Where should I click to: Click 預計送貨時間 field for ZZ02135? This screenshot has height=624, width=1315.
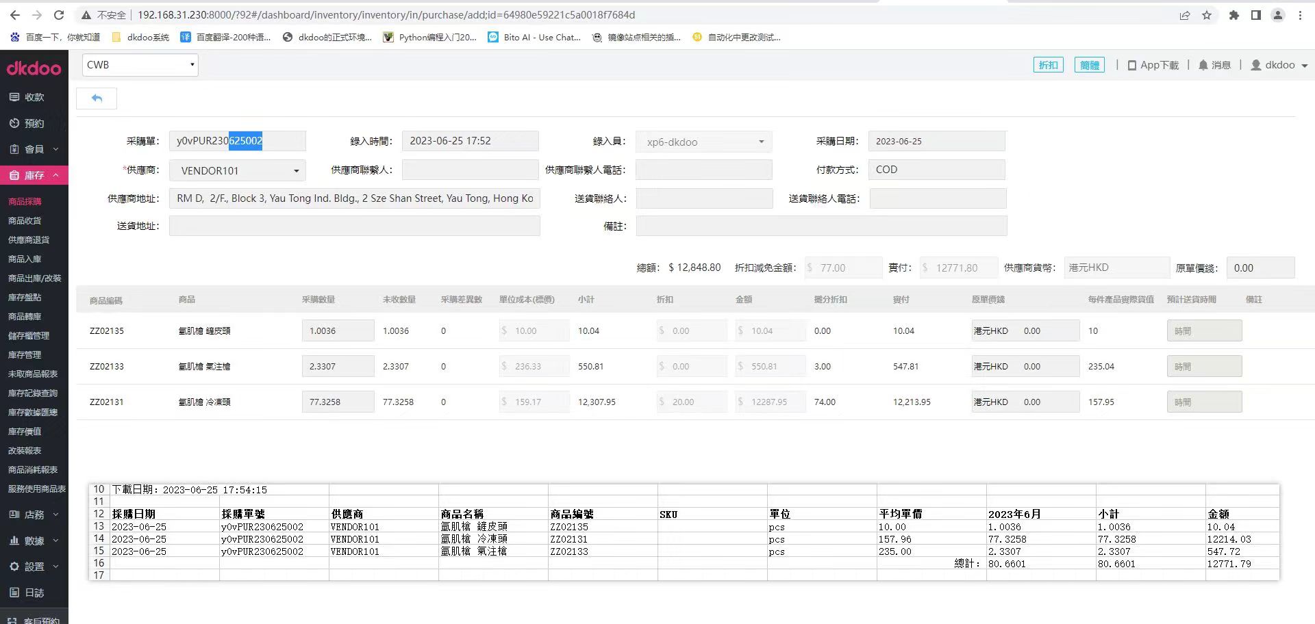(1204, 330)
